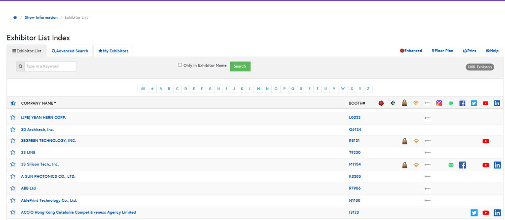Click the magnifier icon beside keyword field
Screen dimensions: 505x220
(20, 66)
